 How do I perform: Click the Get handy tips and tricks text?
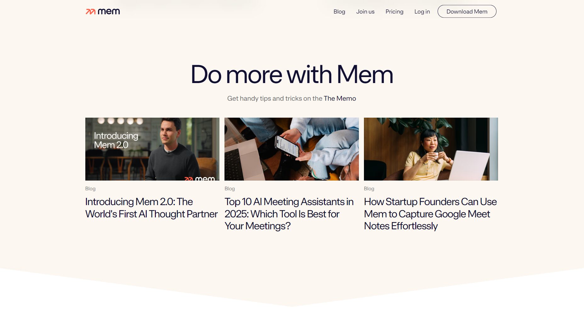(275, 98)
